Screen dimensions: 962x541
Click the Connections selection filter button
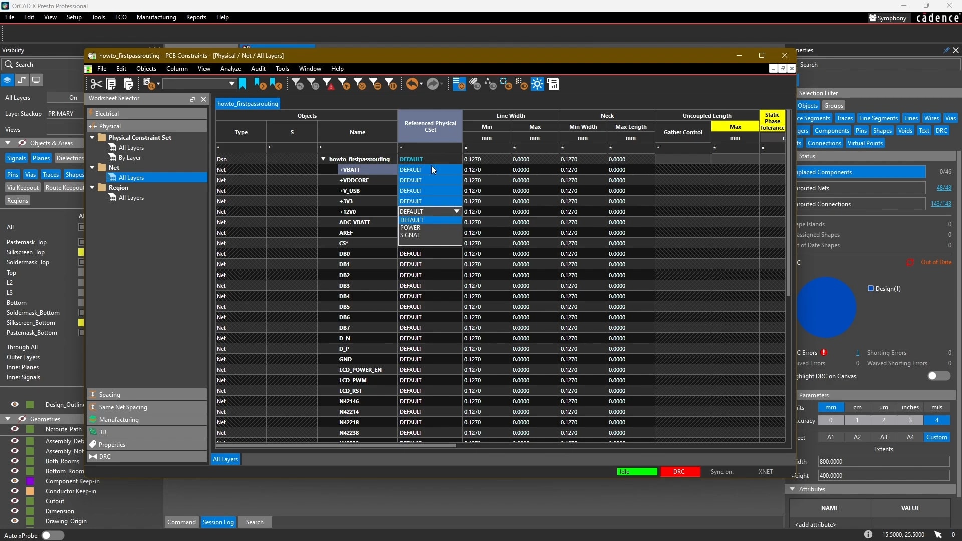tap(824, 143)
